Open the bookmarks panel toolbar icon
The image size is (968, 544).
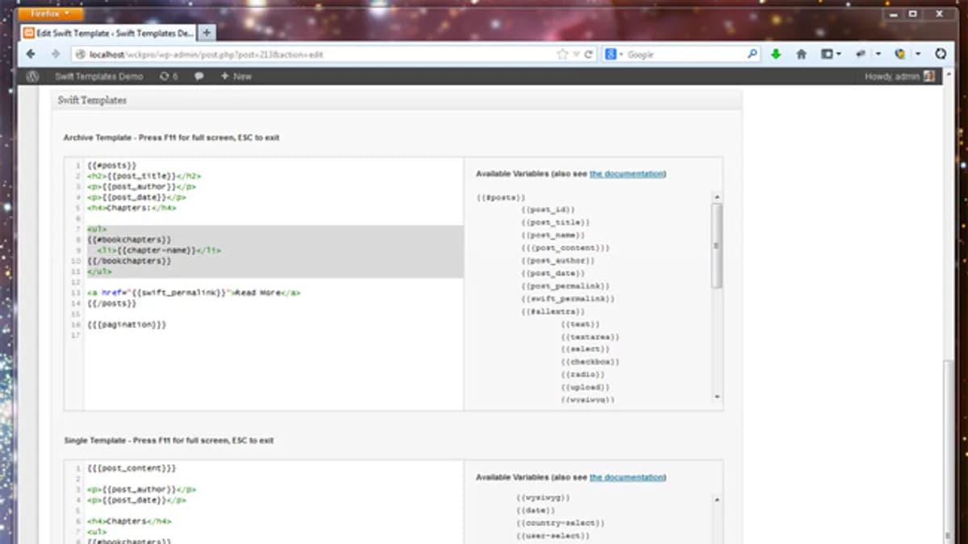coord(827,55)
